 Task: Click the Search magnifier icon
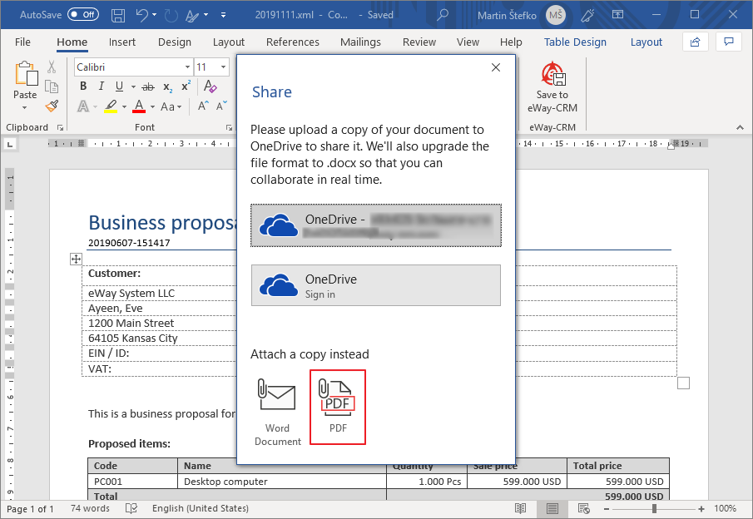[443, 15]
